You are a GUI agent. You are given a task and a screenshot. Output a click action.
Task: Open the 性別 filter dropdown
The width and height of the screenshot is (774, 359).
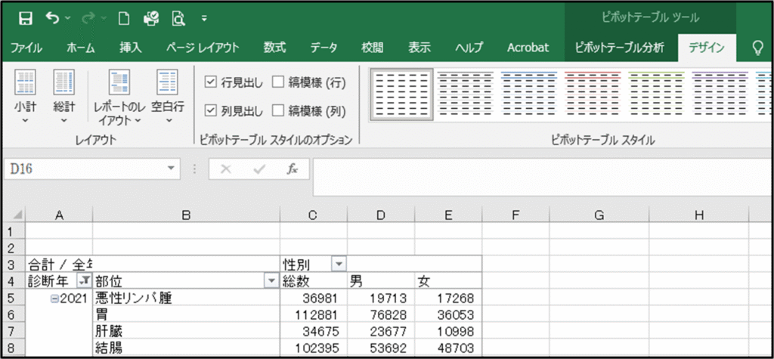click(x=339, y=264)
